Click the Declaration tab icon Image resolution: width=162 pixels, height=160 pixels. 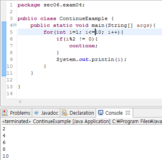tap(65, 113)
